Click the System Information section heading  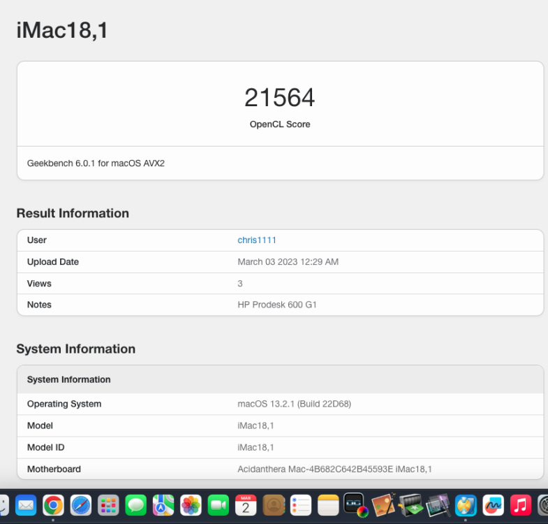pos(76,349)
